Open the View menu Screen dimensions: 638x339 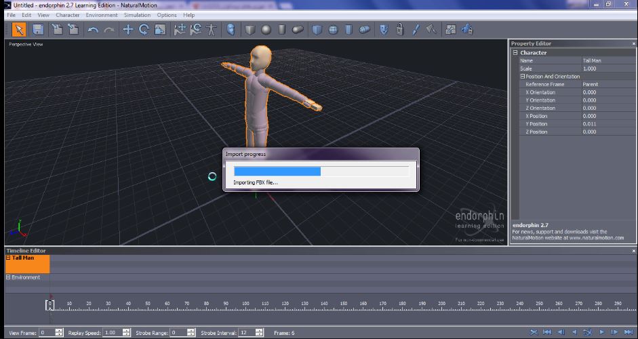[x=43, y=15]
